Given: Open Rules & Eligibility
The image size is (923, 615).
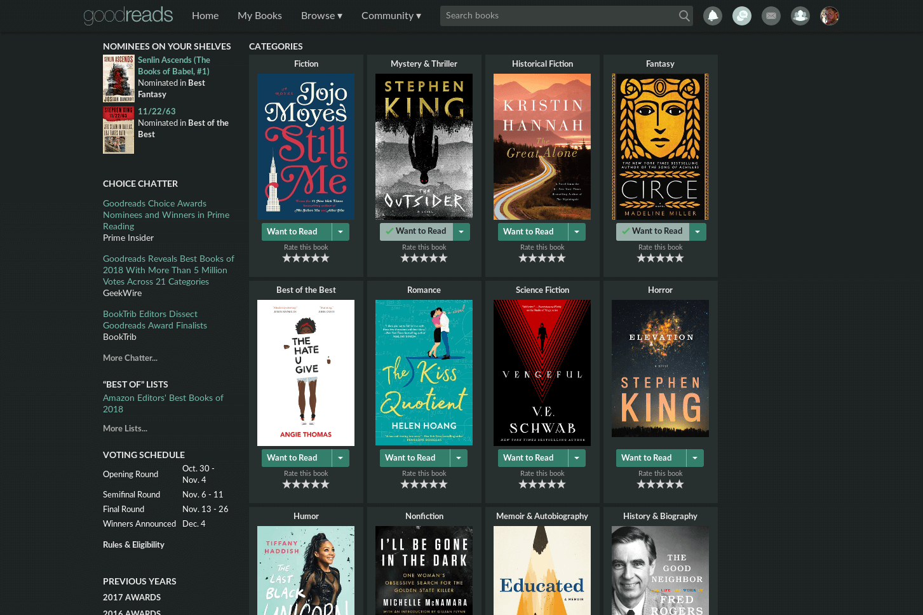Looking at the screenshot, I should pos(133,544).
